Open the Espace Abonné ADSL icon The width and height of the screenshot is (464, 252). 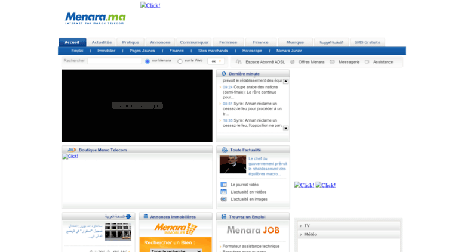[238, 62]
